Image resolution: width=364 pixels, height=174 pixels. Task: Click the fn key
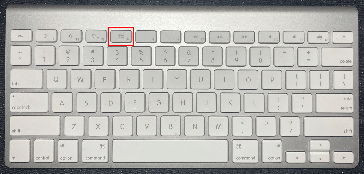(x=20, y=151)
